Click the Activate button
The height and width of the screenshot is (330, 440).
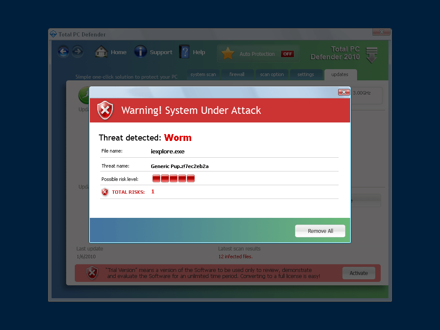click(x=358, y=273)
